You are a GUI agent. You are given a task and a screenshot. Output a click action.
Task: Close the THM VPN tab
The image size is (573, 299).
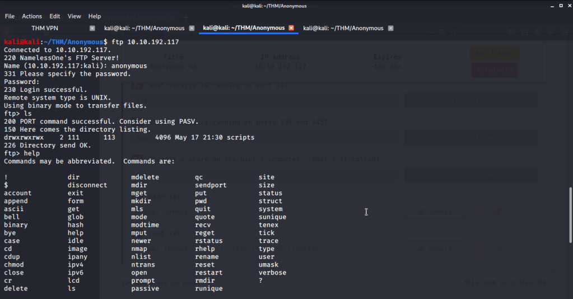point(92,28)
